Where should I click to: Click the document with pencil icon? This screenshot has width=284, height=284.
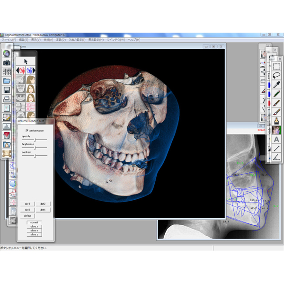7,117
